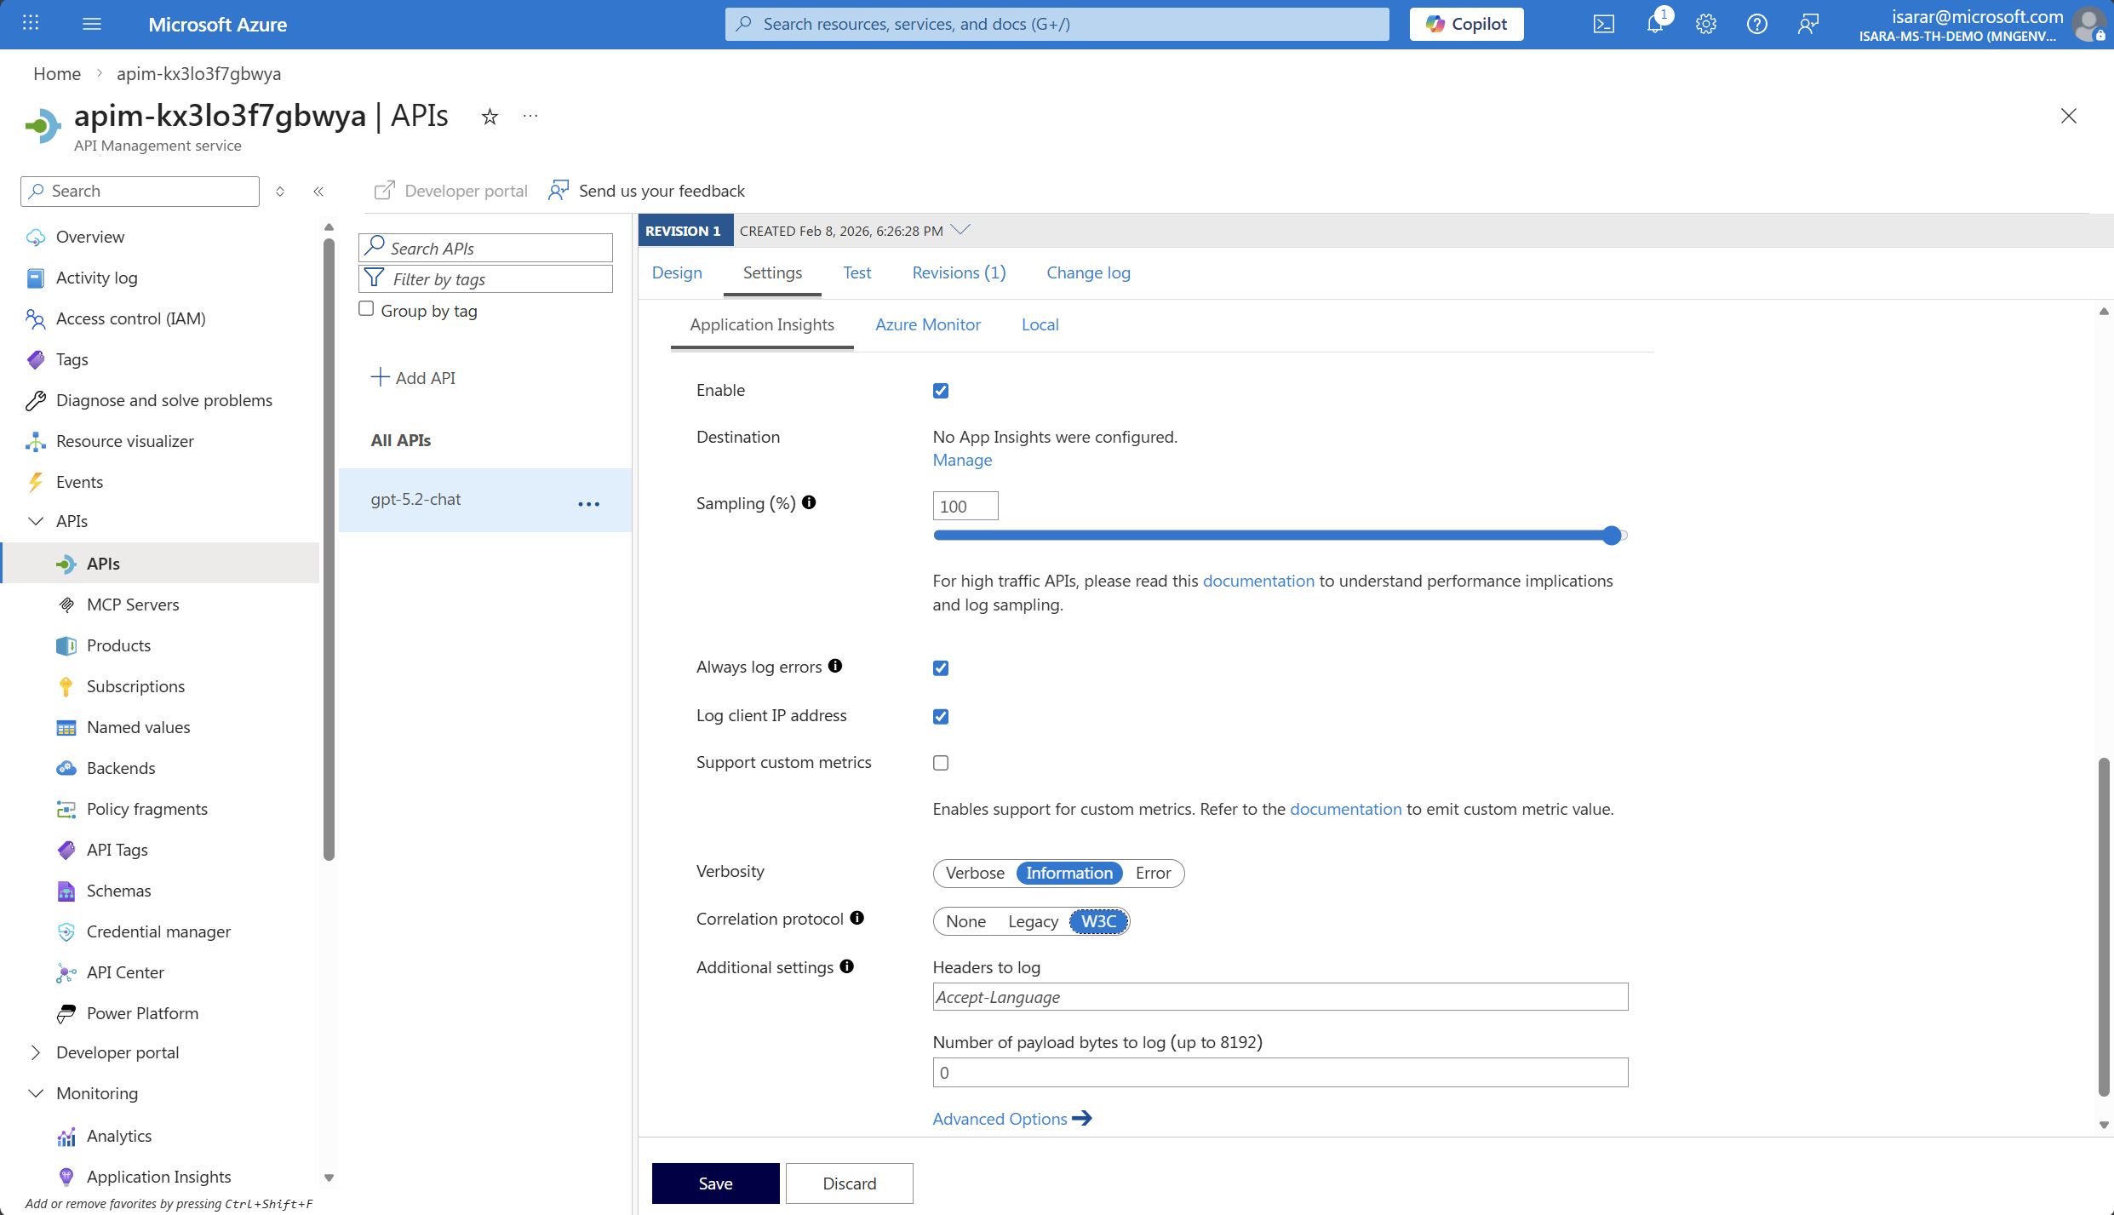The height and width of the screenshot is (1215, 2114).
Task: Expand the revision created dropdown chevron
Action: pyautogui.click(x=960, y=230)
